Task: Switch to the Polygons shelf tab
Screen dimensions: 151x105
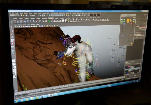Action: (33, 19)
